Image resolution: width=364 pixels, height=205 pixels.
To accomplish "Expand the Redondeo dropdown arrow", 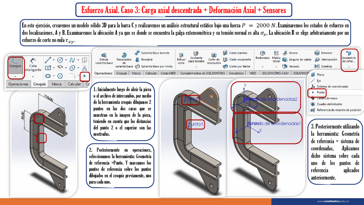I will tap(263, 67).
